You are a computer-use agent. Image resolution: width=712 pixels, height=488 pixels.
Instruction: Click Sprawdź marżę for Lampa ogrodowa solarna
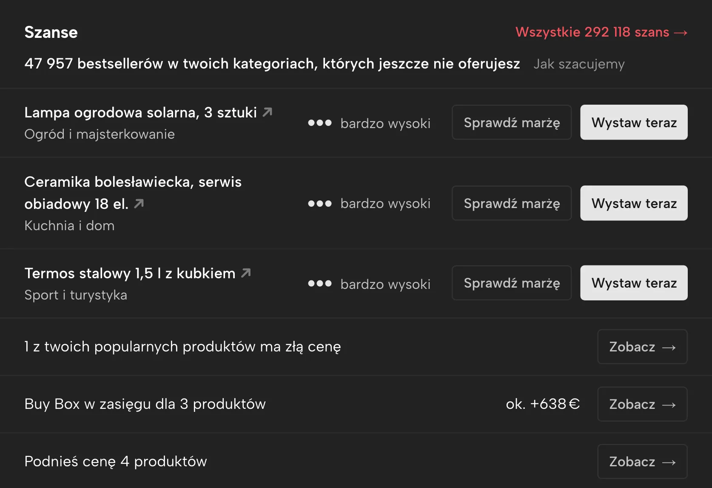(x=512, y=123)
